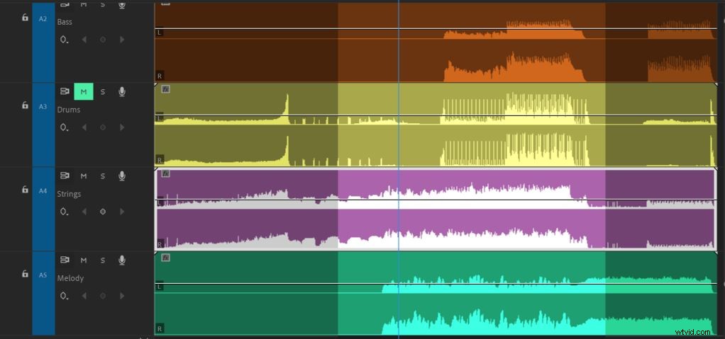Go to previous keyframe on Melody track
The width and height of the screenshot is (725, 339).
coord(84,296)
